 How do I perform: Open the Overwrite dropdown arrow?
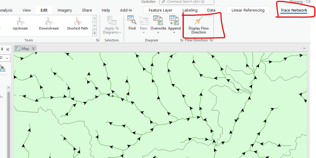point(158,33)
